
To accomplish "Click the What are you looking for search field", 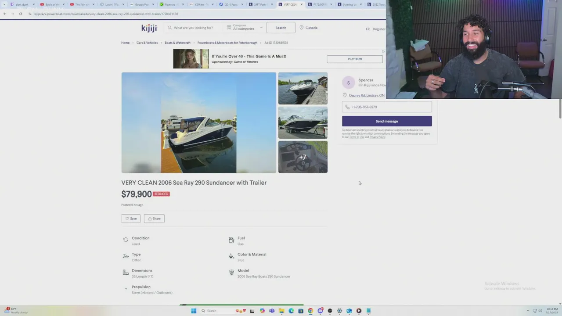I will coord(194,28).
